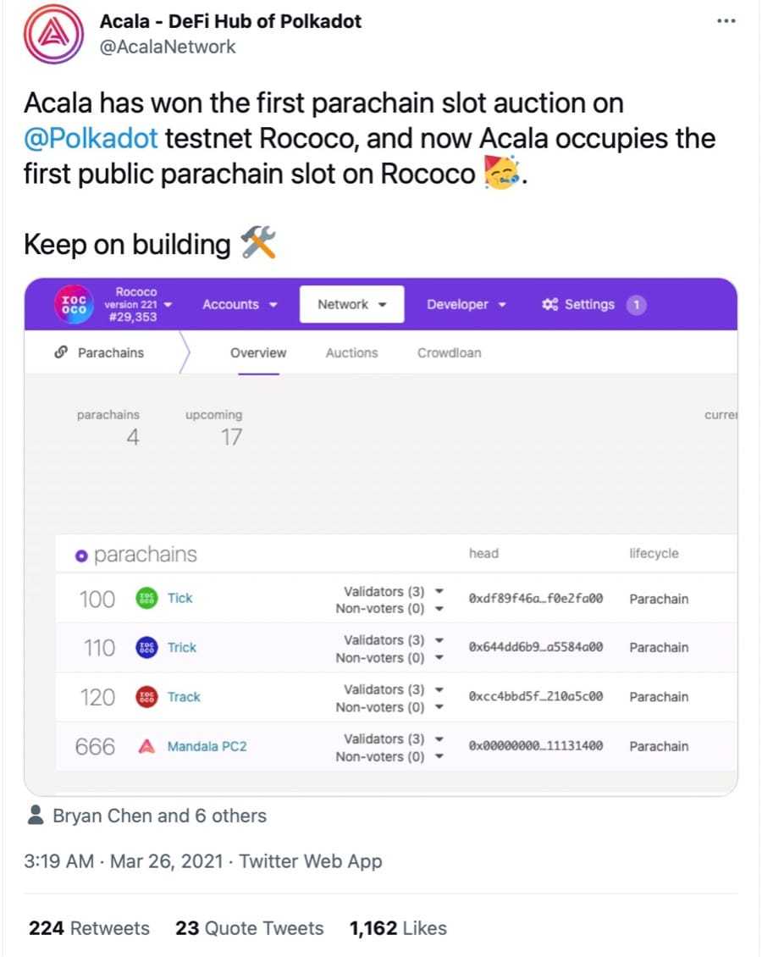Click the green Tick parachain icon
The width and height of the screenshot is (762, 957).
coord(146,599)
